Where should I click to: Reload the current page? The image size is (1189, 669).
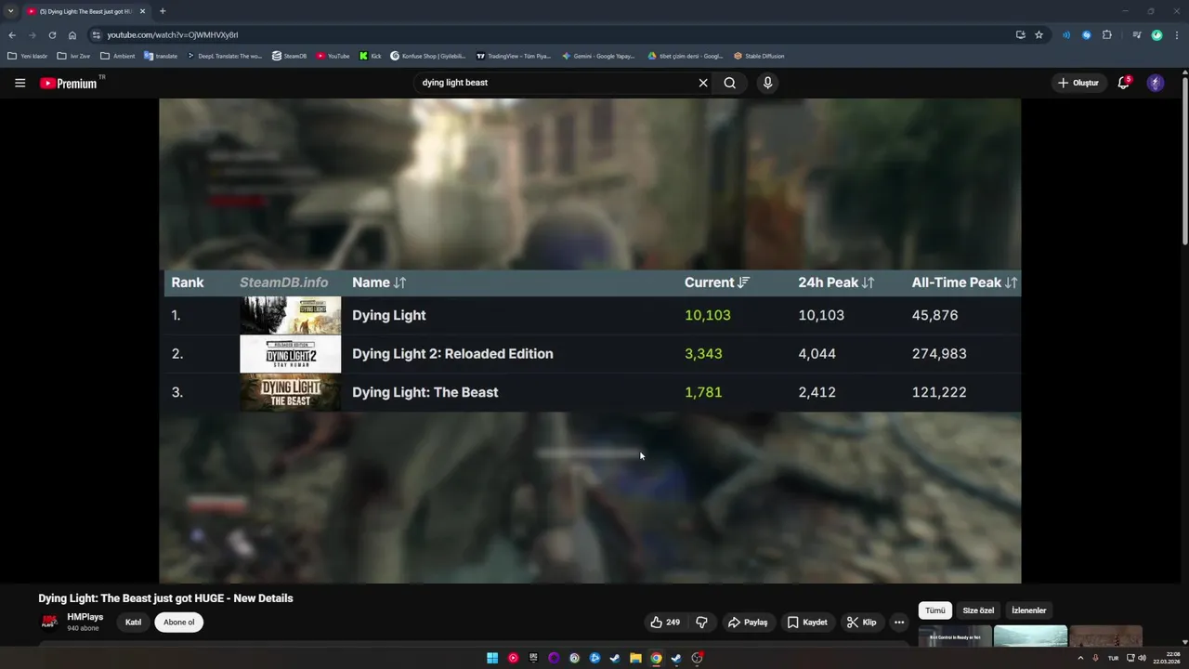coord(52,34)
